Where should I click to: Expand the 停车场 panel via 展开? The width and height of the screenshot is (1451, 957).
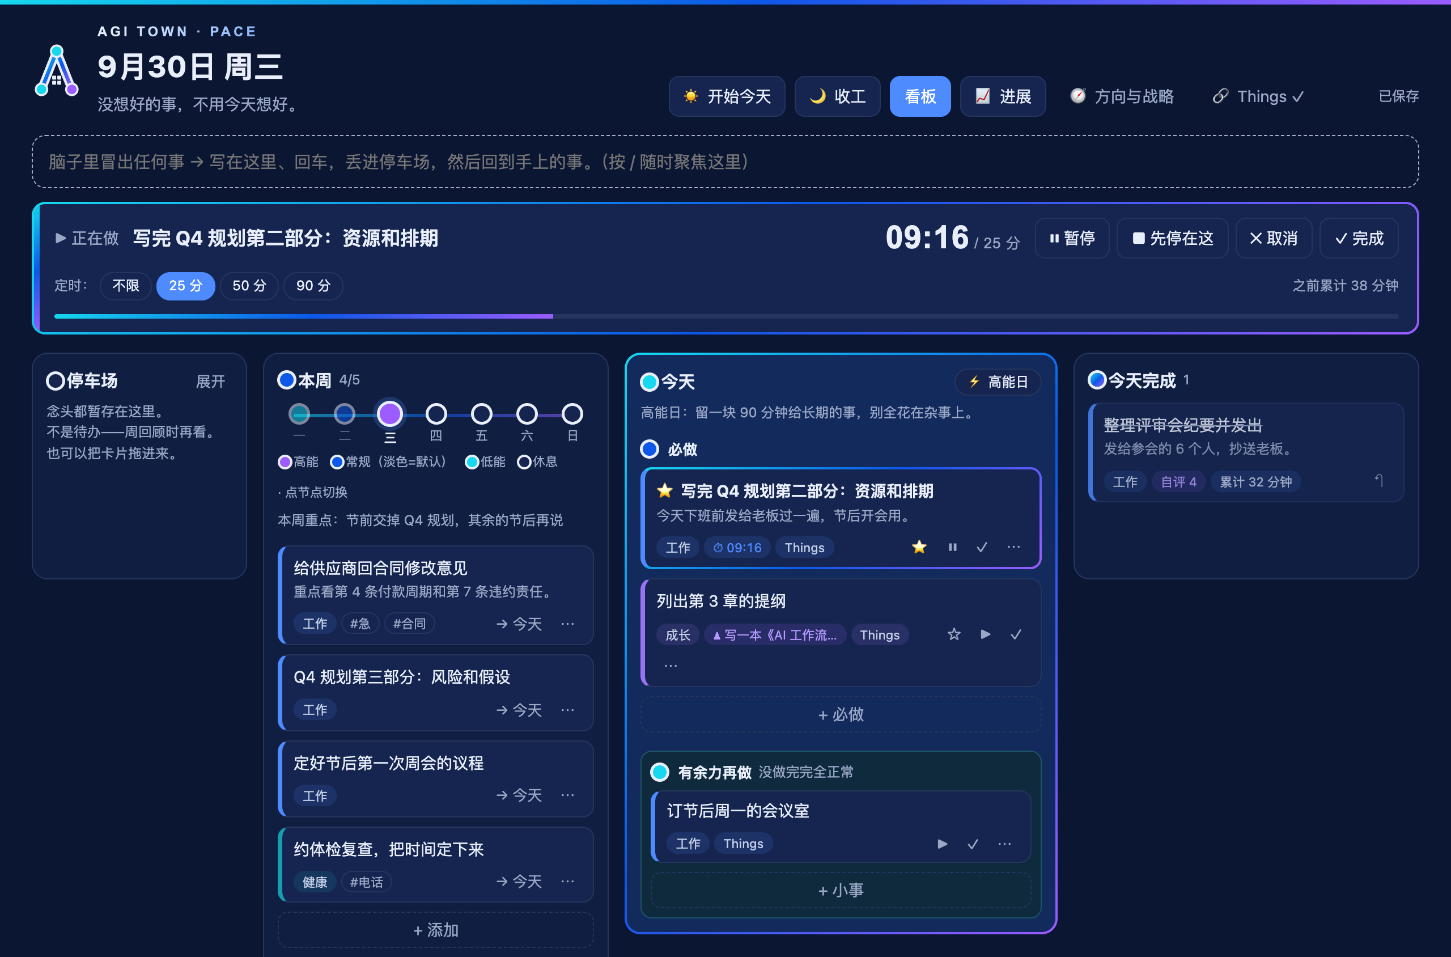[x=210, y=382]
